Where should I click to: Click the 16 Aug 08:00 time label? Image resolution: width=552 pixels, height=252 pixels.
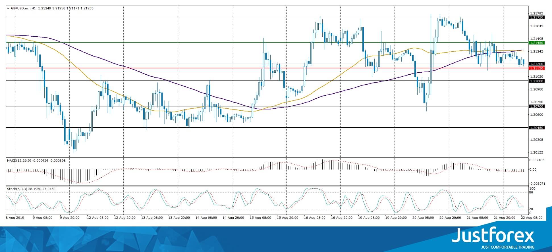click(x=315, y=218)
